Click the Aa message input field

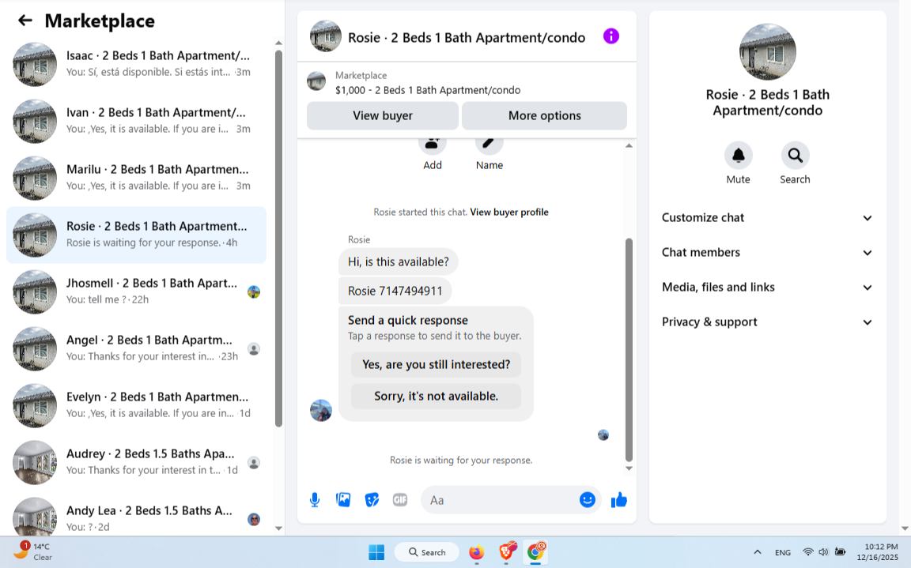(x=500, y=499)
